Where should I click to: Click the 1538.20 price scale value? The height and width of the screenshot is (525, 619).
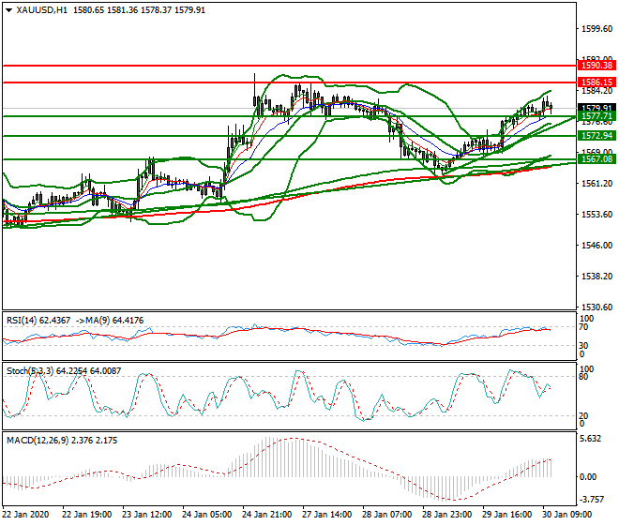596,277
